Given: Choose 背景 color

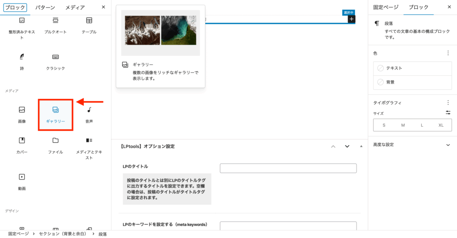Looking at the screenshot, I should pos(412,82).
